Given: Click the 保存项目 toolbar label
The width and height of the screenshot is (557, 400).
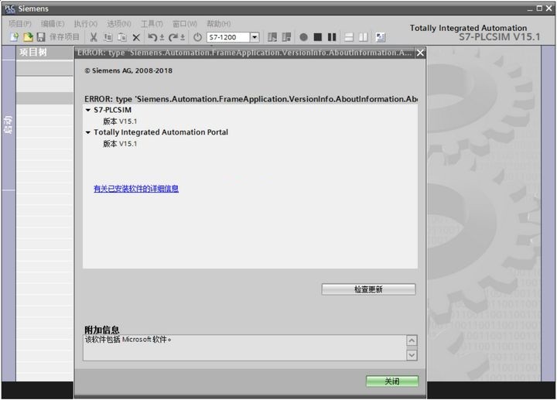Looking at the screenshot, I should (x=64, y=37).
